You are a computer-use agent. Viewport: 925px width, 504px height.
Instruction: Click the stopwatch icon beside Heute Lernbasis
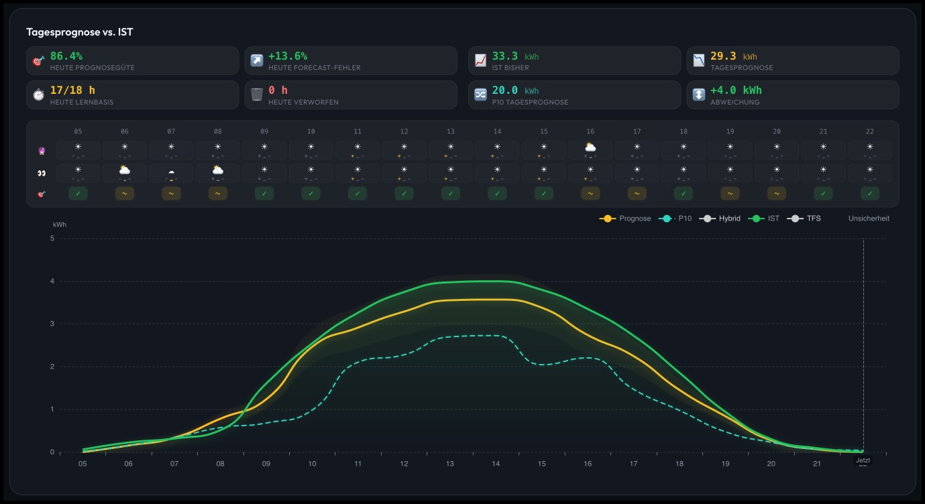click(38, 95)
